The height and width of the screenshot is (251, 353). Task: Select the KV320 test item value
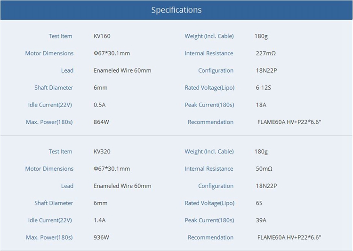tap(102, 152)
